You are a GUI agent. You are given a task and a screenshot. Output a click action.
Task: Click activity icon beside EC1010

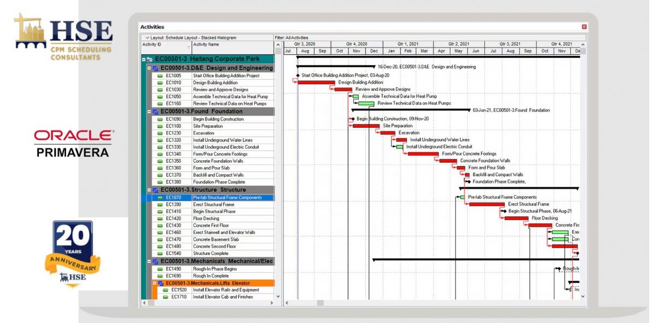[160, 83]
